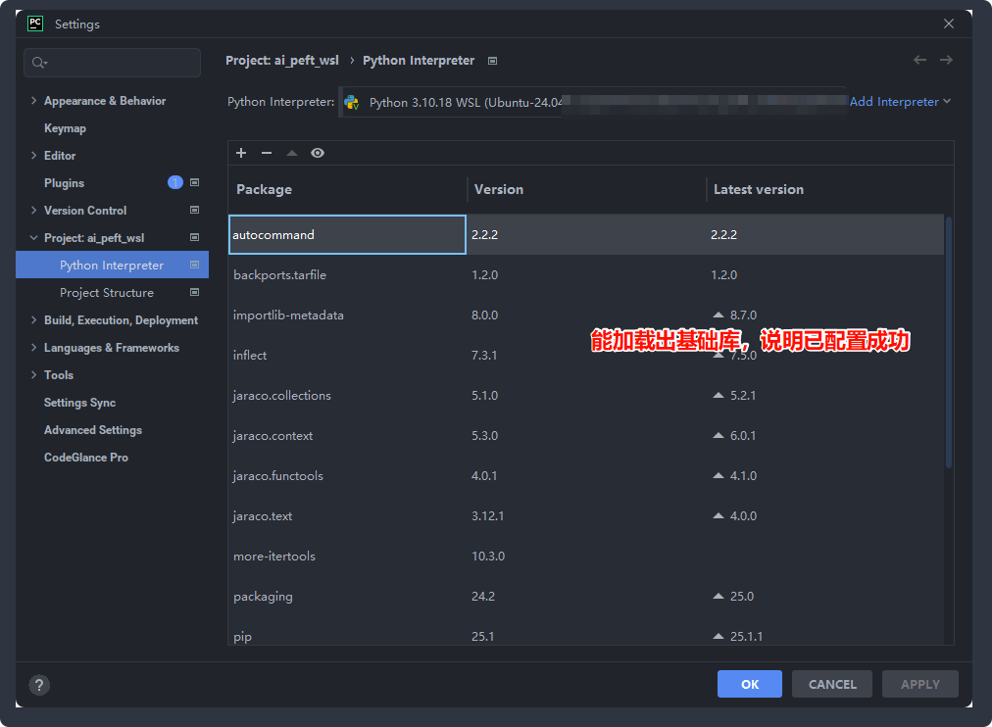
Task: Click the uninstall package minus icon
Action: (x=267, y=153)
